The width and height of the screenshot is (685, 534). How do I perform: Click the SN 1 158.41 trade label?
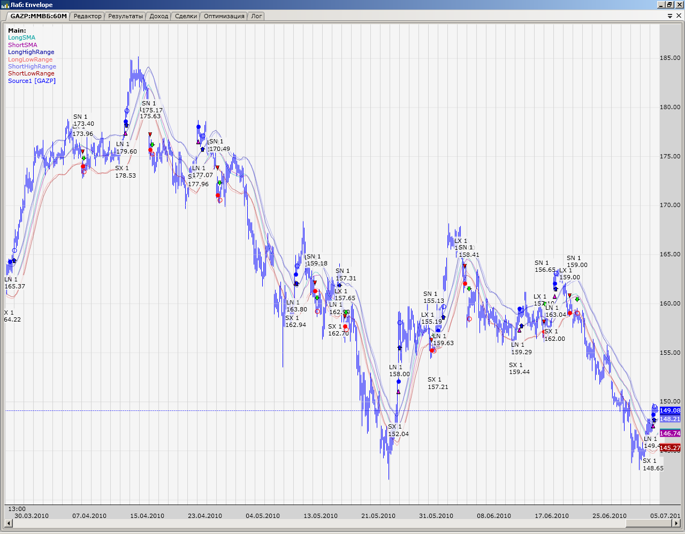coord(469,251)
